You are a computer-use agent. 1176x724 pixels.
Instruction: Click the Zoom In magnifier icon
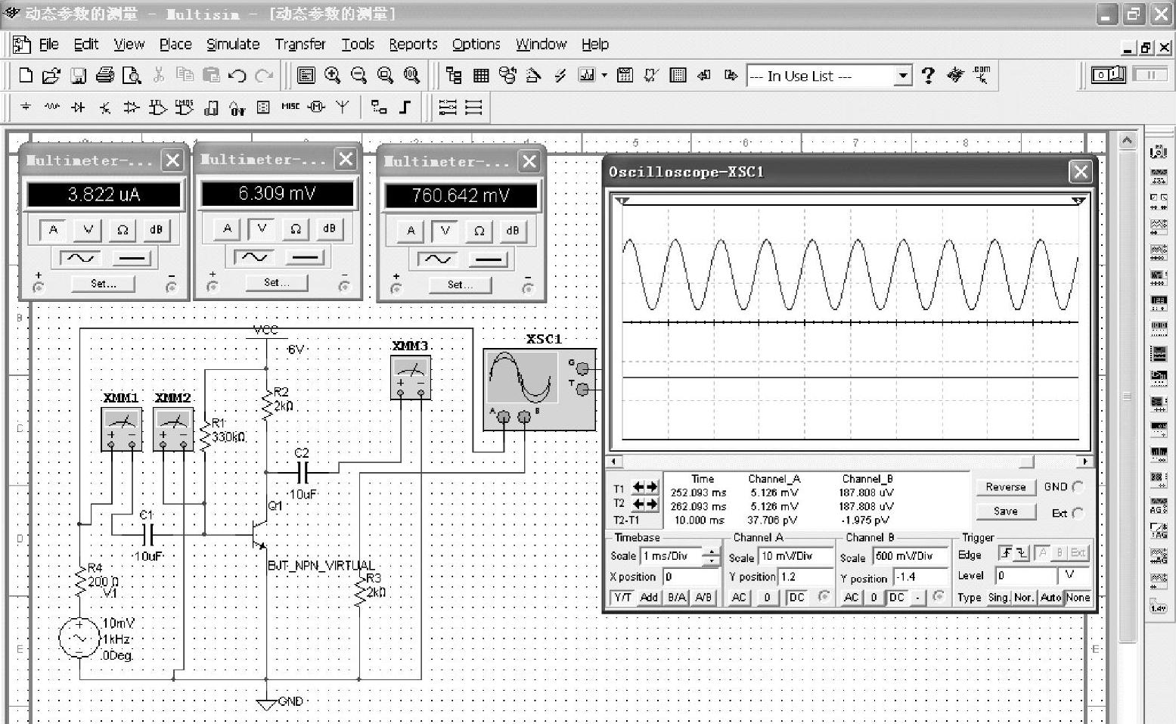pyautogui.click(x=332, y=76)
